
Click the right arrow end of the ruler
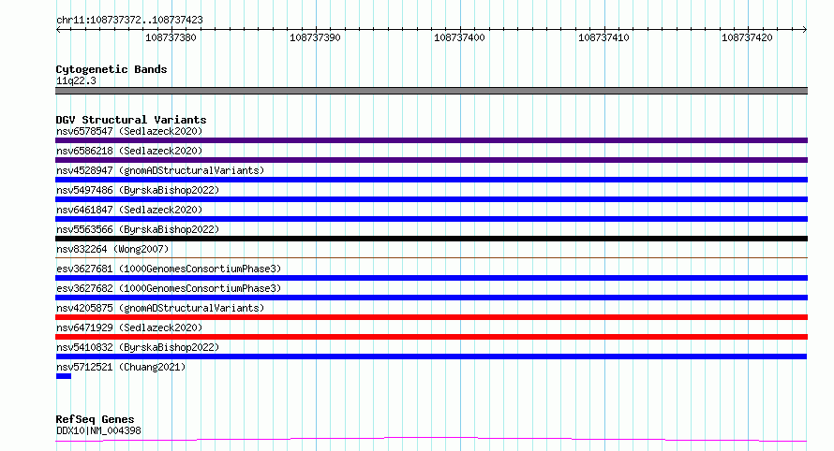click(805, 29)
